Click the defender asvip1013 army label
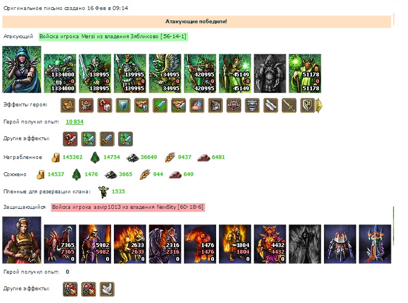The width and height of the screenshot is (408, 303). [128, 207]
